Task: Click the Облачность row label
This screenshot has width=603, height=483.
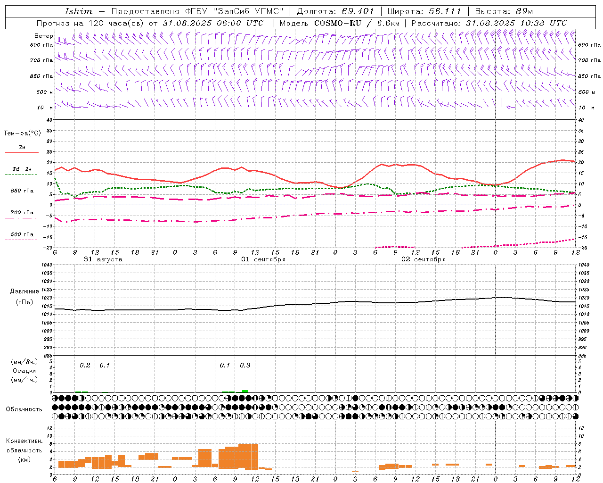Action: 24,409
